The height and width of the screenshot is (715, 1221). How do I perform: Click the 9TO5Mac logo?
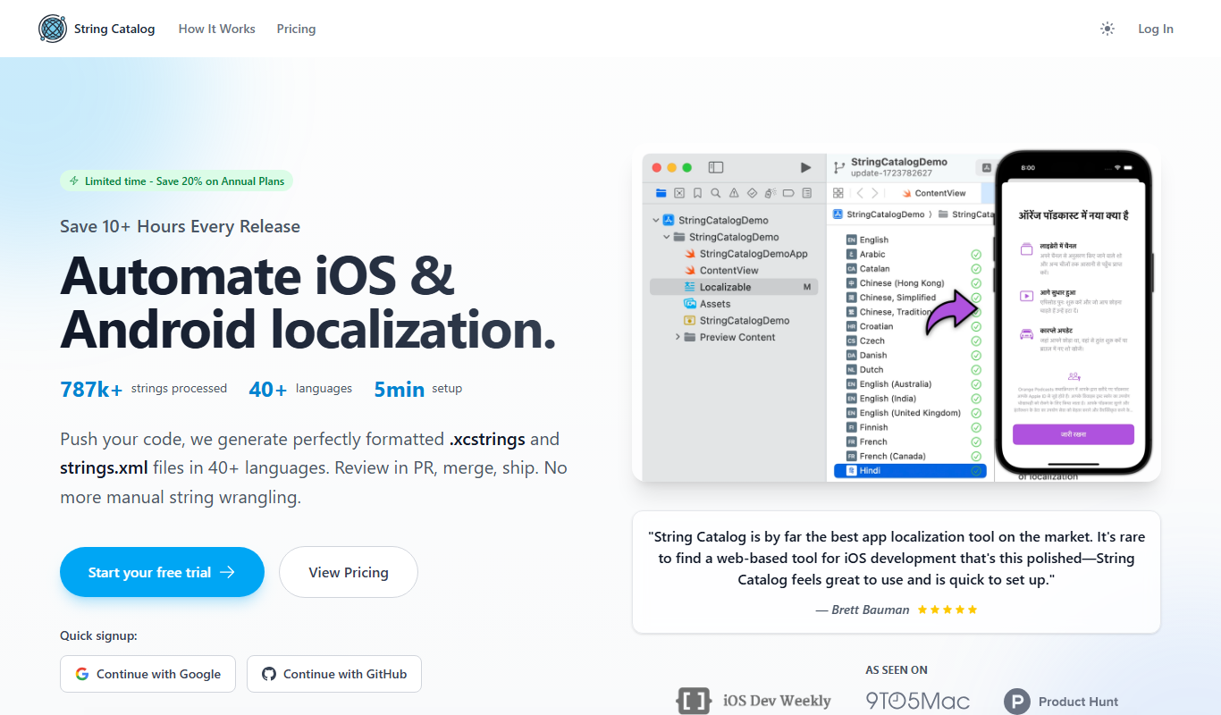(x=917, y=701)
